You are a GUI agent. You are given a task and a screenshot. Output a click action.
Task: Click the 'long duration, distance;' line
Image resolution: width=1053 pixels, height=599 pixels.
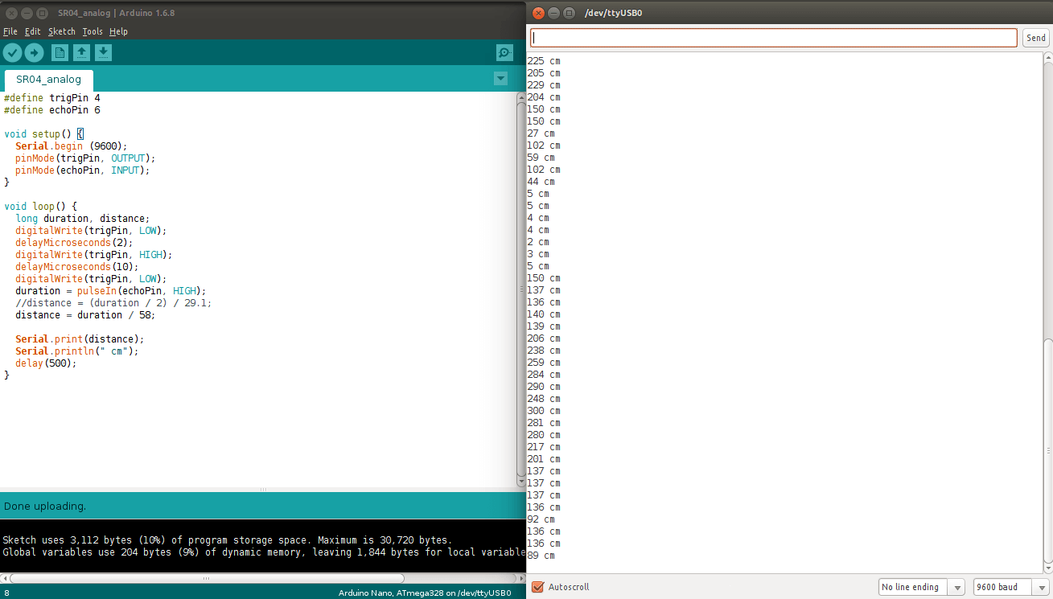point(82,218)
